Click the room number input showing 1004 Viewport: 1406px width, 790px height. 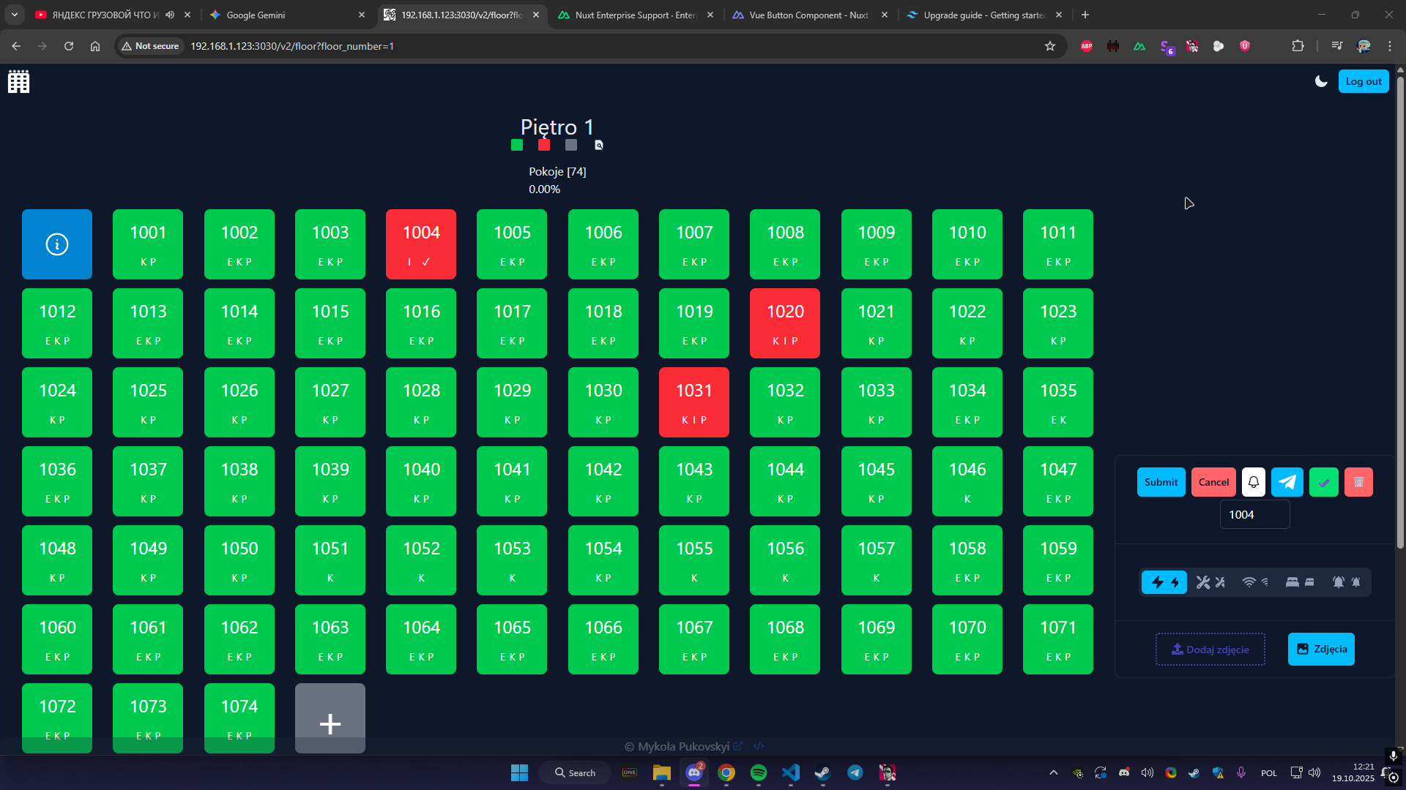[x=1254, y=514]
